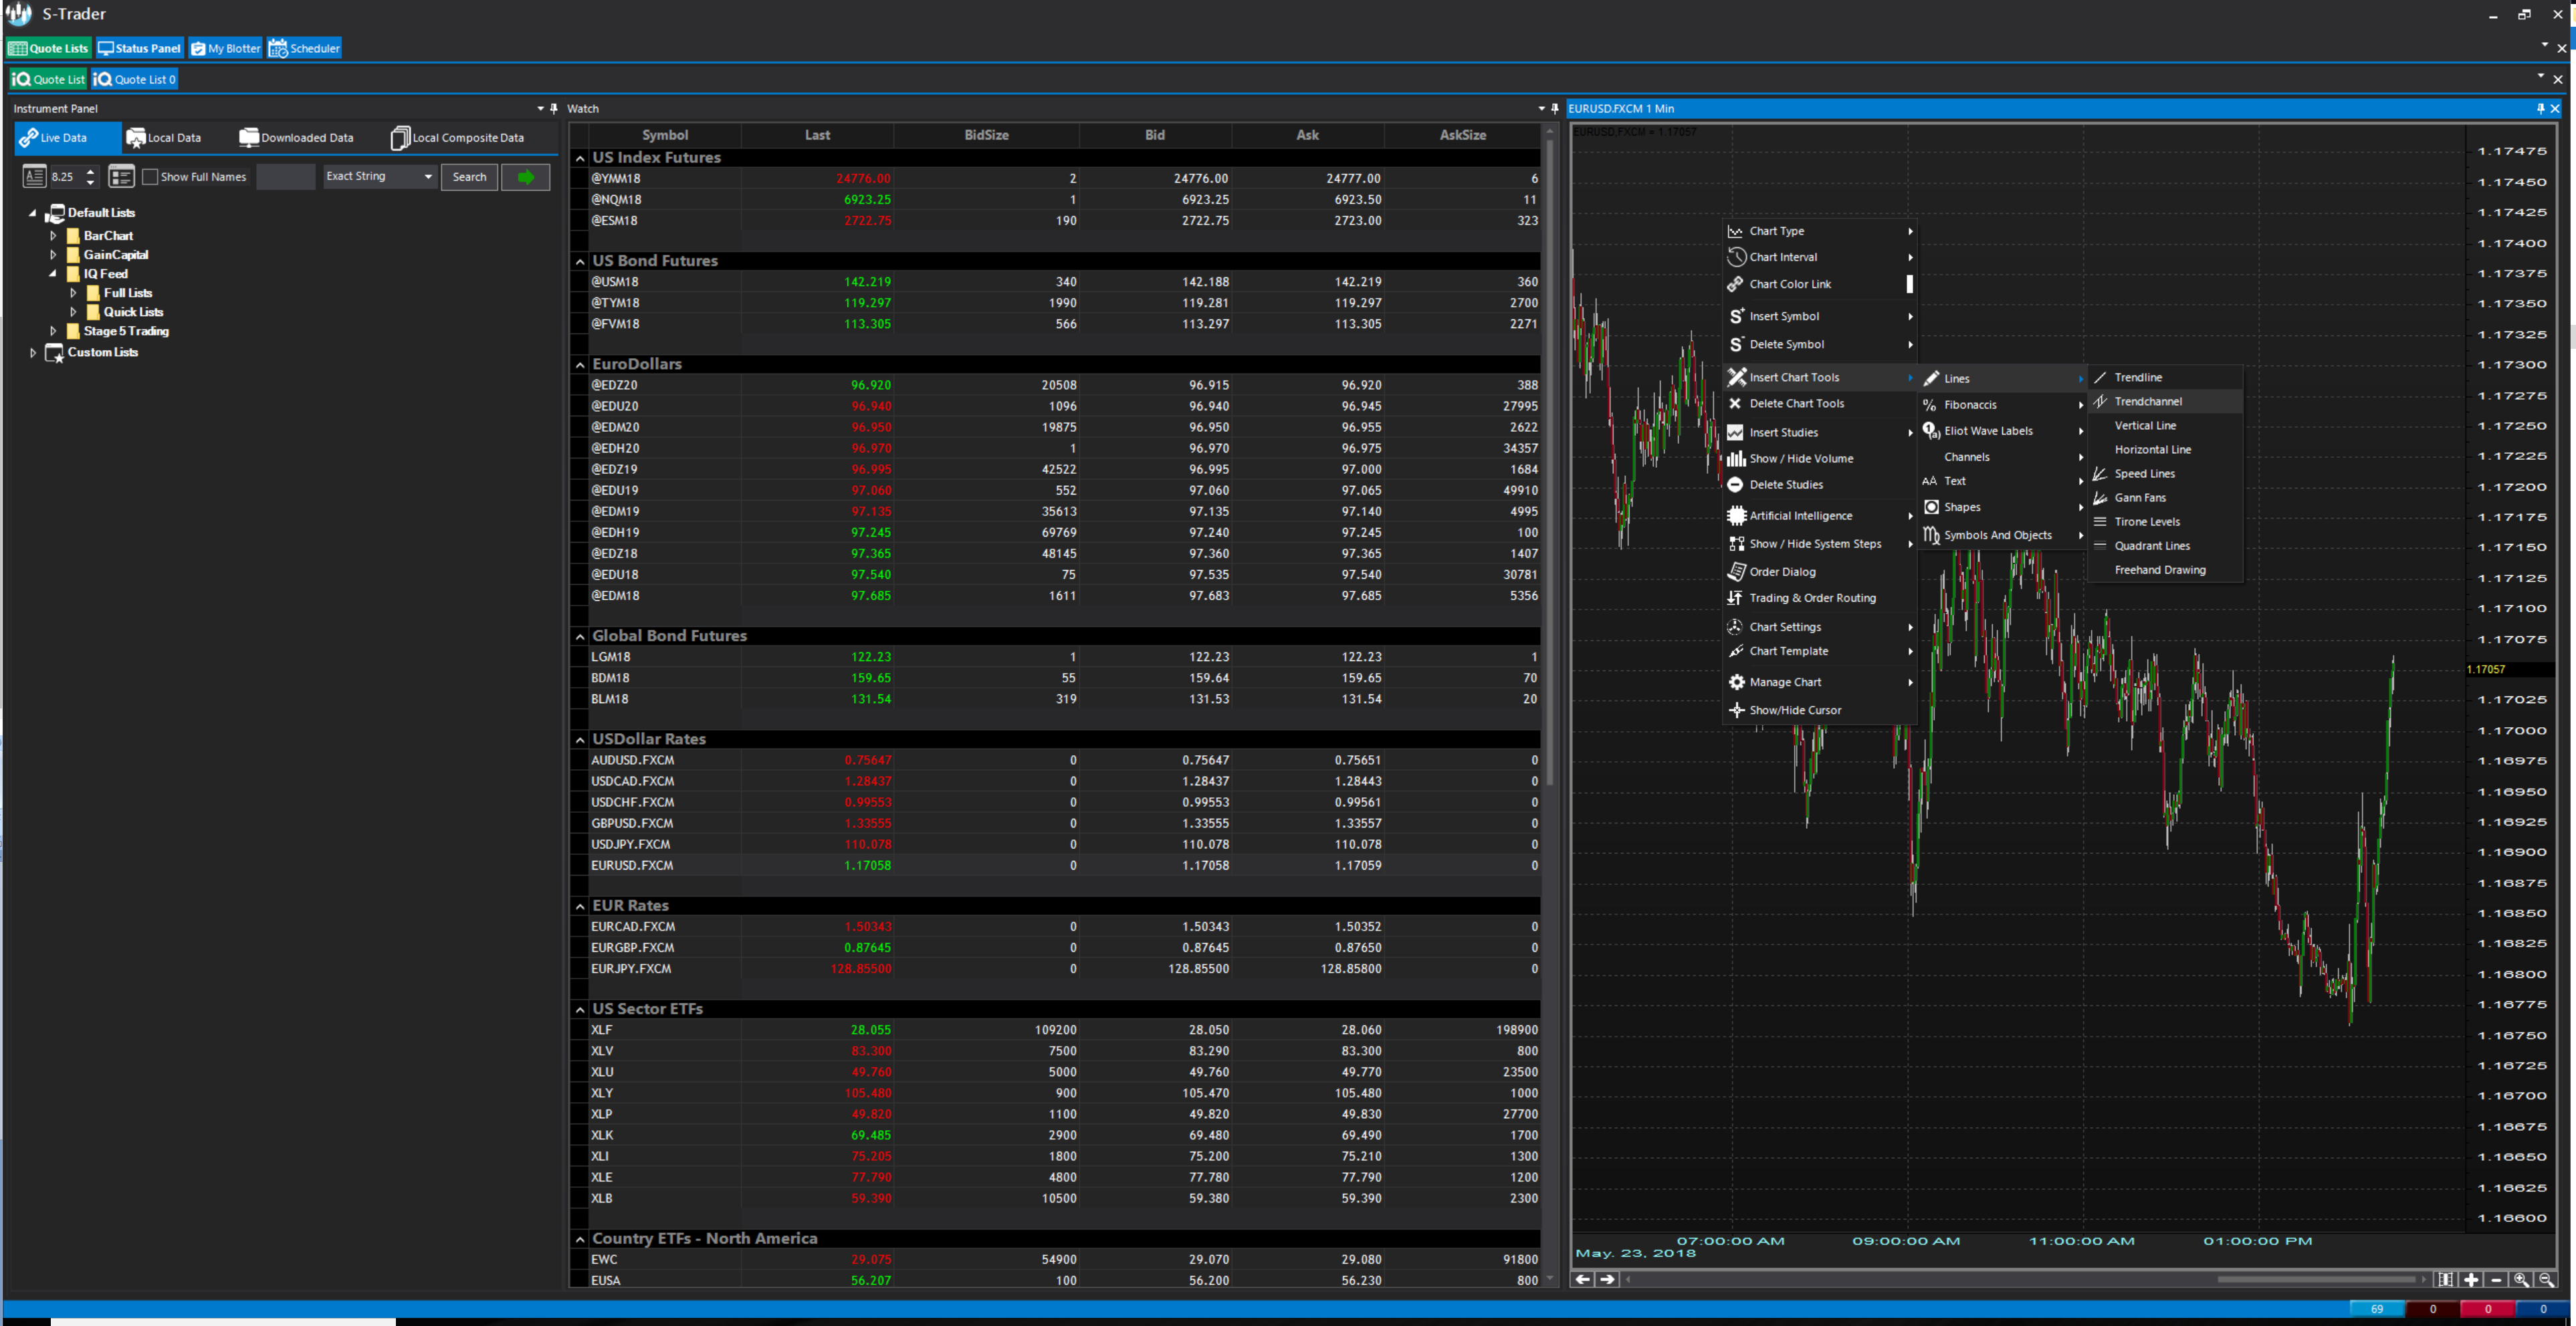Open the Status Panel tab
The height and width of the screenshot is (1326, 2576).
pyautogui.click(x=139, y=48)
